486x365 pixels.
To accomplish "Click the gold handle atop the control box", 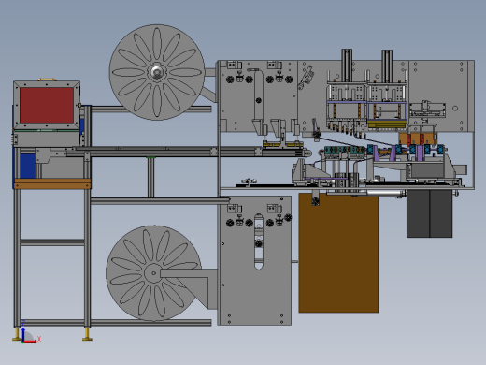I will (47, 80).
